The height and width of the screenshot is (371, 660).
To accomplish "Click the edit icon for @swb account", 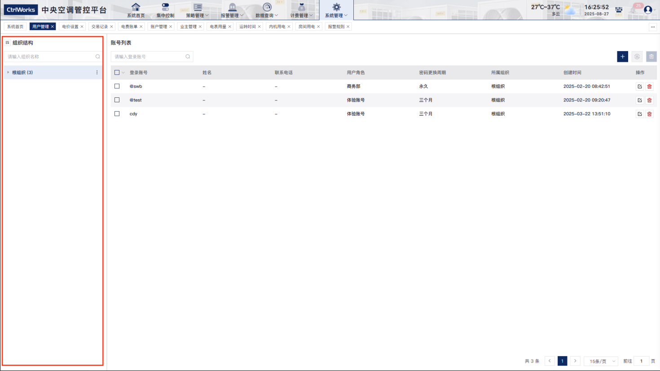I will (x=639, y=87).
